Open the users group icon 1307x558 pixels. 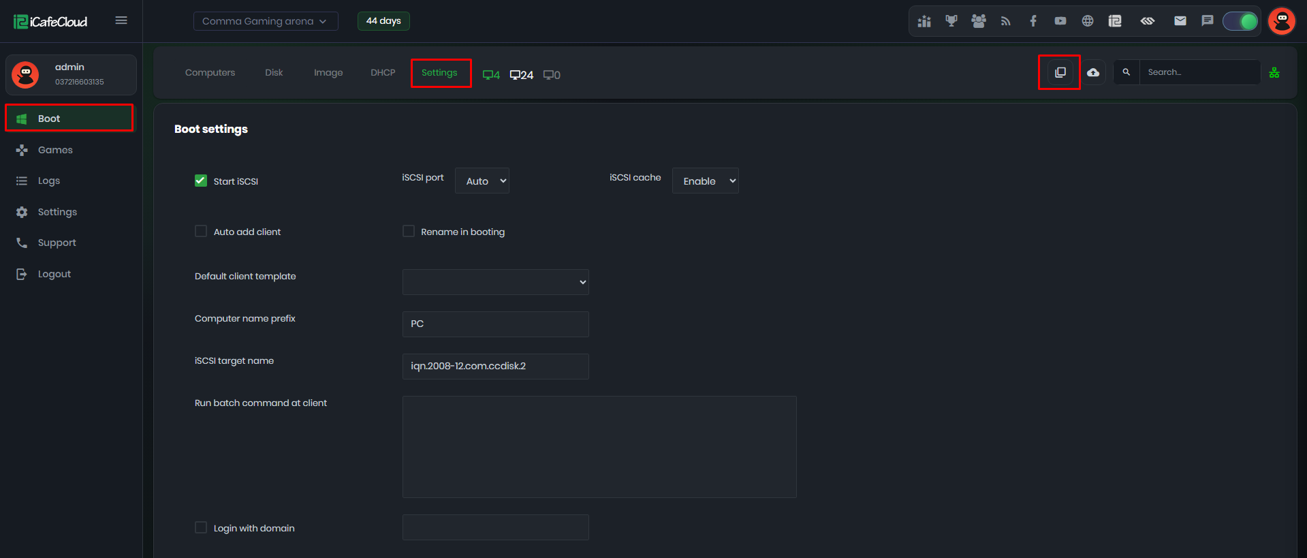pos(979,21)
